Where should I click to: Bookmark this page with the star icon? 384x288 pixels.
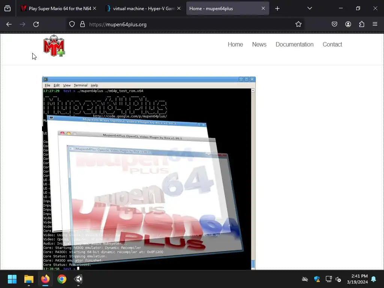[x=298, y=24]
